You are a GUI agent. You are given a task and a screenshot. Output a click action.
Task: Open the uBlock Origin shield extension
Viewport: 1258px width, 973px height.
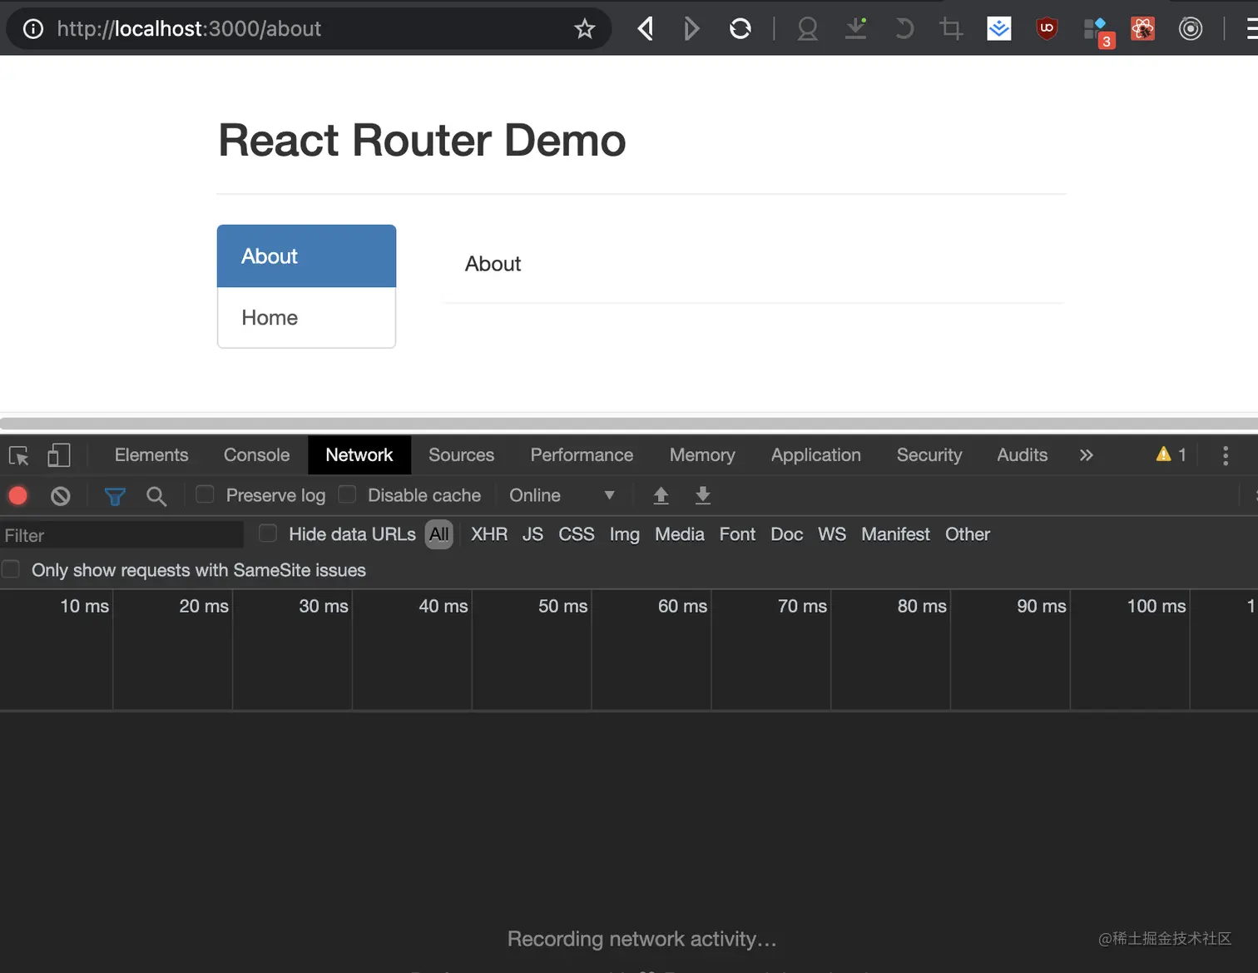1047,29
